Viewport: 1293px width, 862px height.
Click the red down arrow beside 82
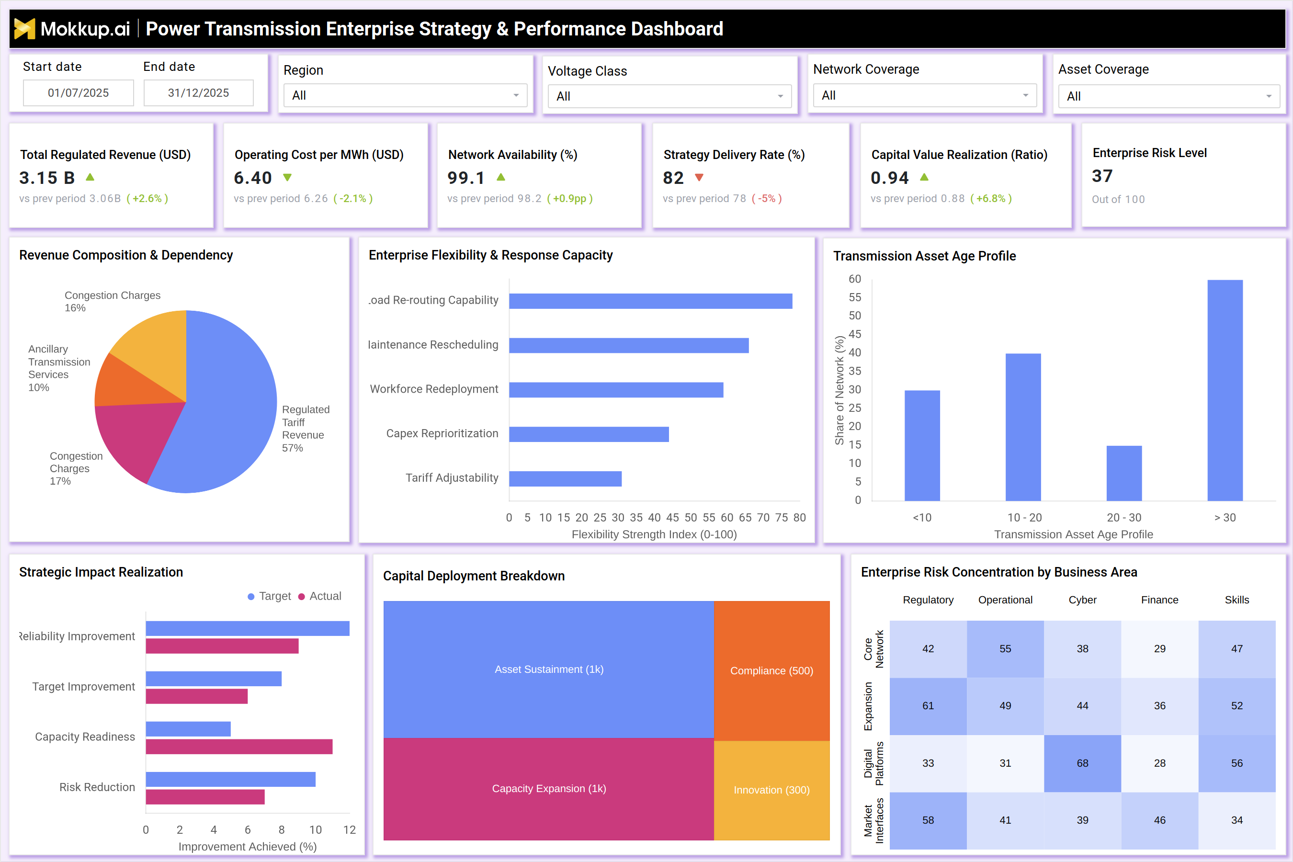click(699, 178)
